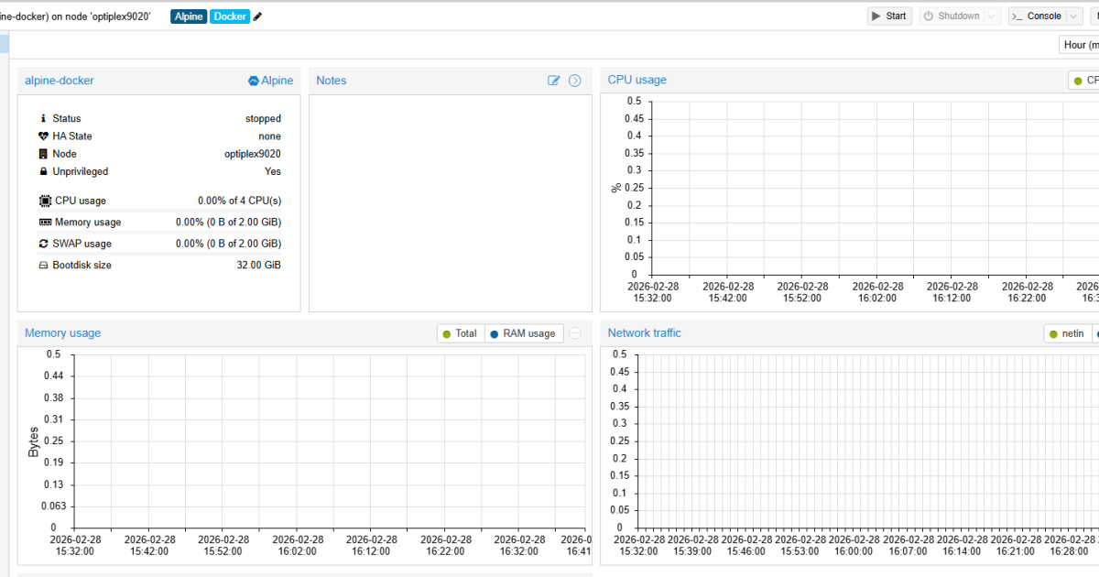Click the HA State heartbeat icon
Screen dimensions: 1099x577
pyautogui.click(x=43, y=136)
